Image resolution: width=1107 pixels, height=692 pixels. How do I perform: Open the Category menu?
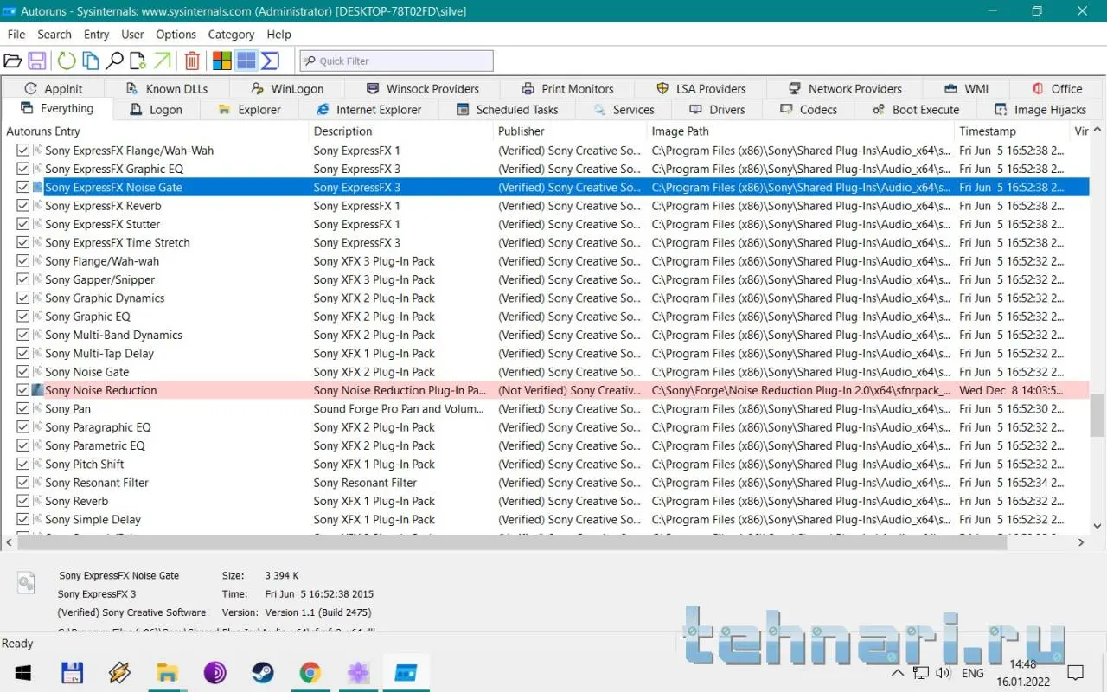[232, 35]
